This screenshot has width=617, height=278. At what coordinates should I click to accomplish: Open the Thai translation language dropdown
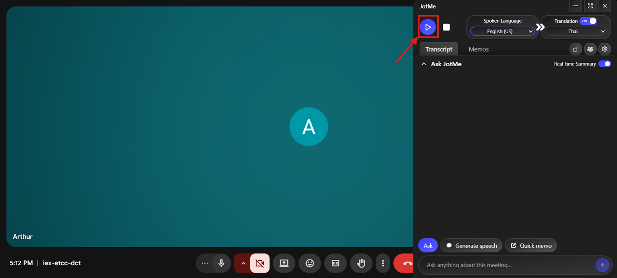(576, 32)
